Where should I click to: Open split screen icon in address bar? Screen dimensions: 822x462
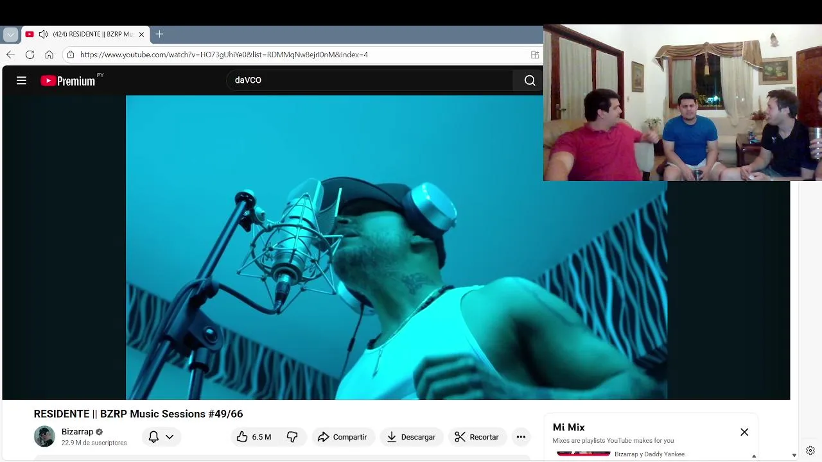pyautogui.click(x=534, y=55)
